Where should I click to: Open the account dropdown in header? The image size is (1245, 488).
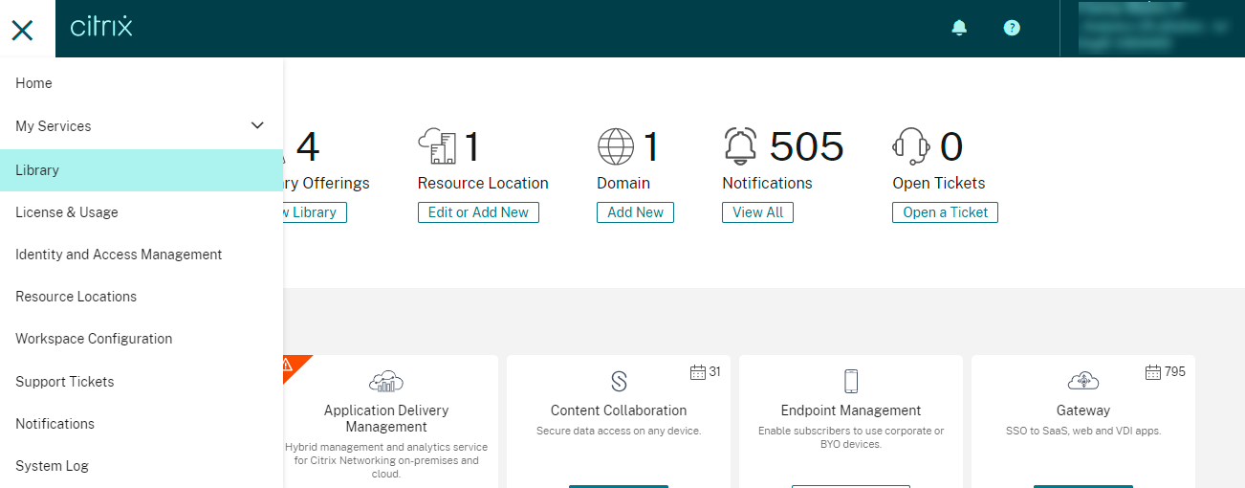tap(1147, 28)
